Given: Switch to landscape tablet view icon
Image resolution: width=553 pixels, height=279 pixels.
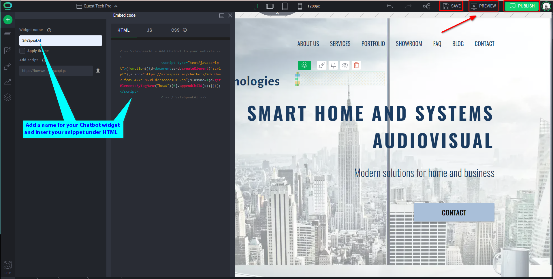Looking at the screenshot, I should point(270,6).
